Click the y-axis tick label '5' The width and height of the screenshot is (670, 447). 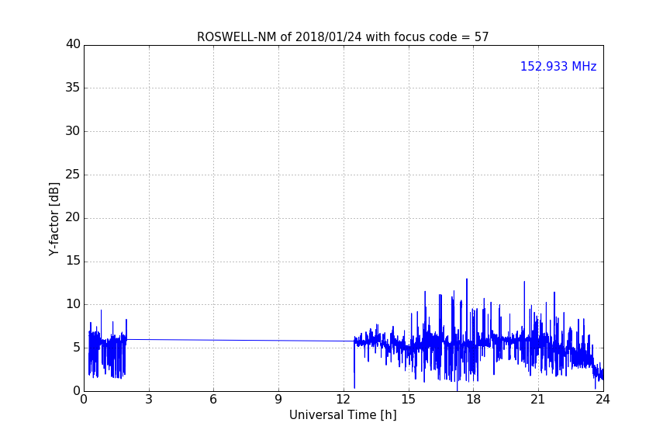[x=77, y=348]
